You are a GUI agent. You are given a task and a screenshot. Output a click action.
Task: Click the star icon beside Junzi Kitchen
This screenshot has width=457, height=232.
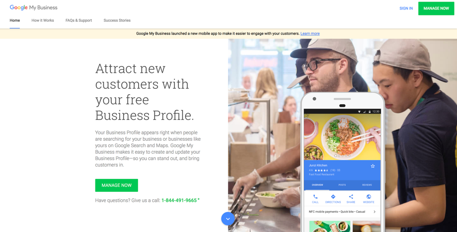(373, 166)
